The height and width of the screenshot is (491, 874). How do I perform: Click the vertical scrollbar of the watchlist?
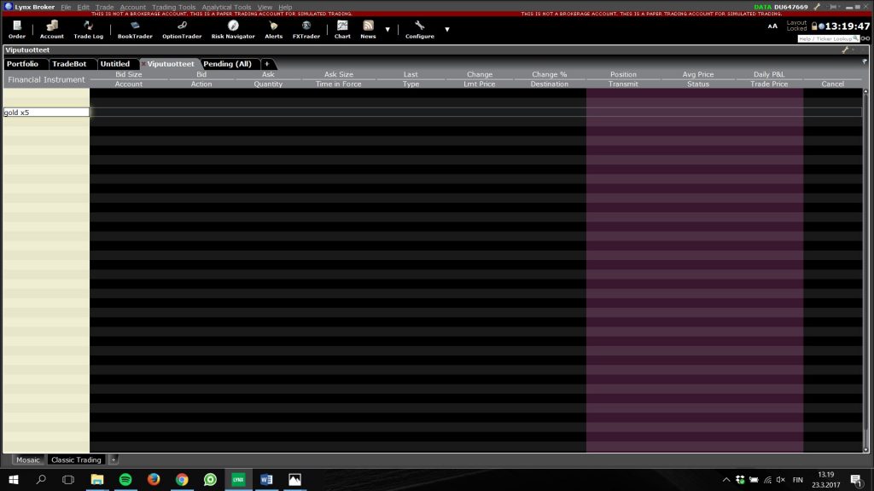click(865, 270)
